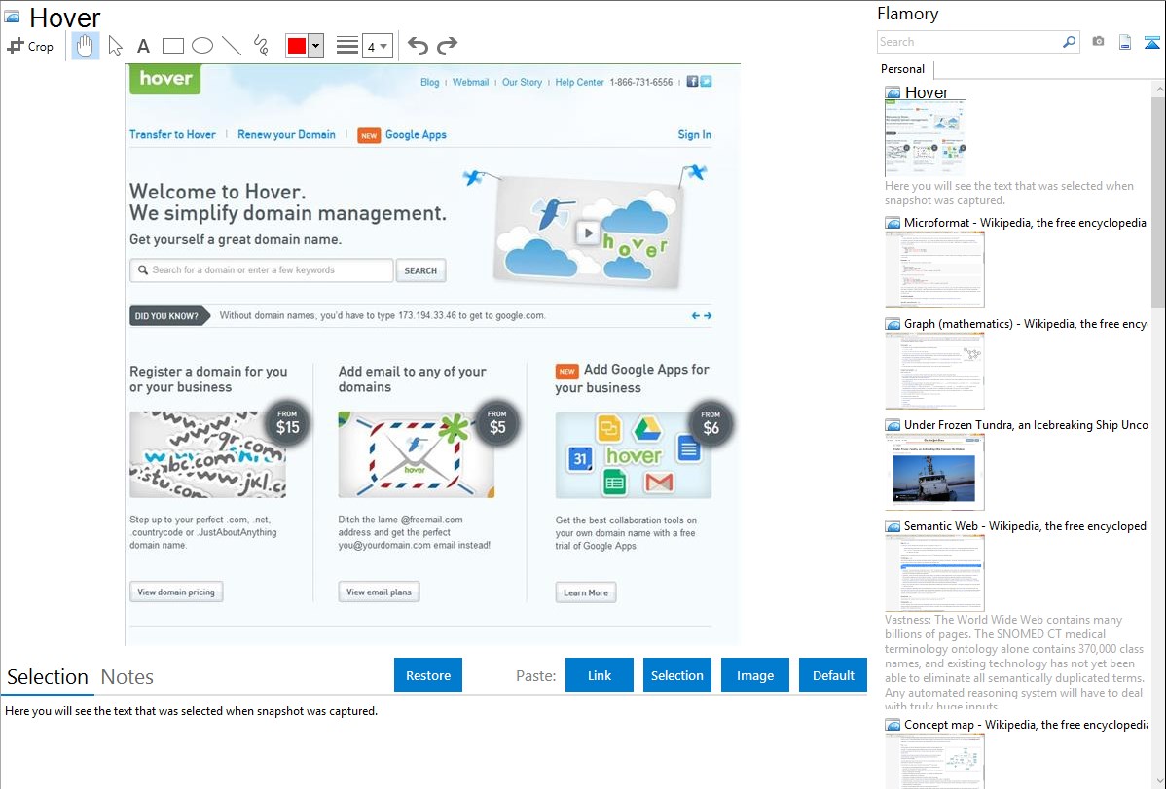Open the Microformat Wikipedia snapshot thumbnail
Viewport: 1166px width, 789px height.
pos(934,269)
